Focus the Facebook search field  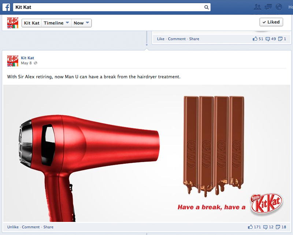pyautogui.click(x=112, y=7)
